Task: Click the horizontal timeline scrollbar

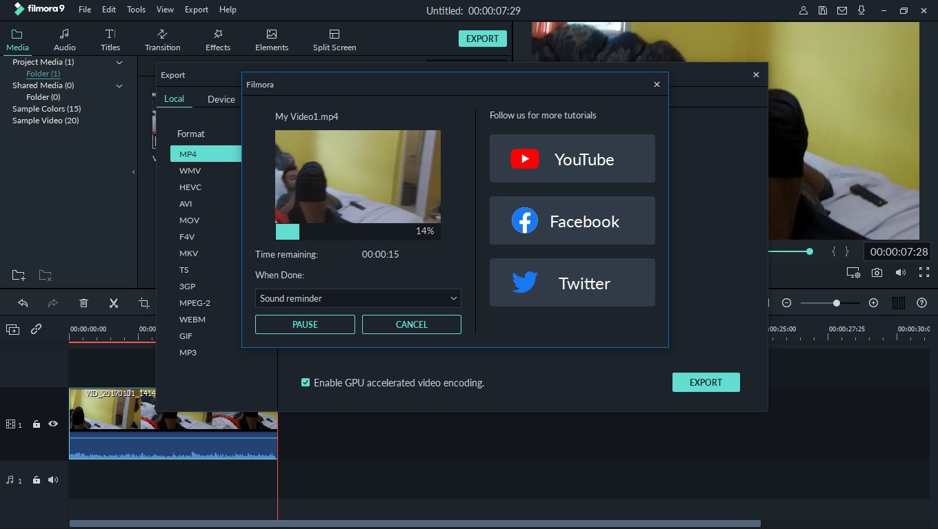Action: pyautogui.click(x=415, y=523)
